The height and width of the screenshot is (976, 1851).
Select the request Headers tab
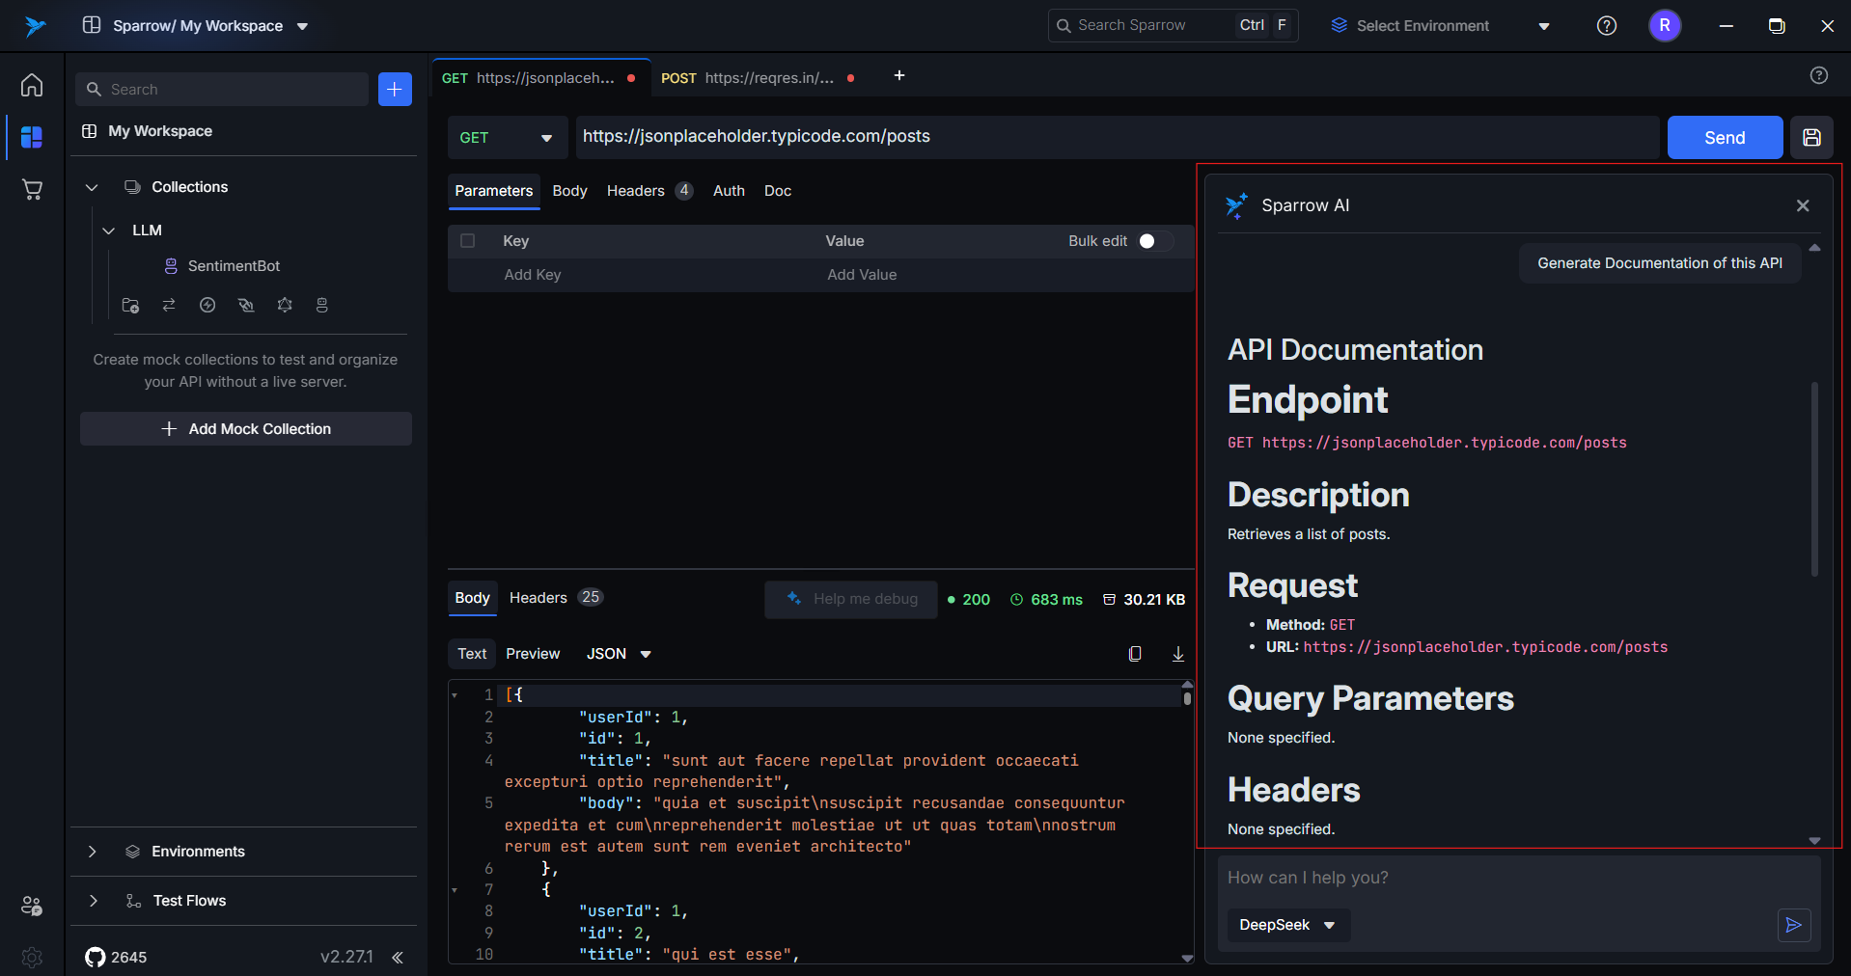[649, 191]
